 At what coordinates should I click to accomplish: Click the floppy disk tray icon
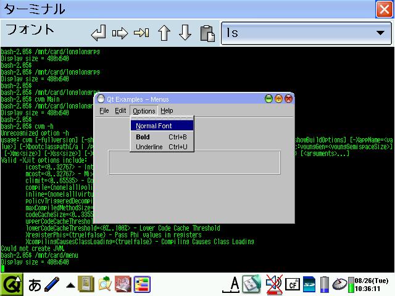tap(252, 284)
